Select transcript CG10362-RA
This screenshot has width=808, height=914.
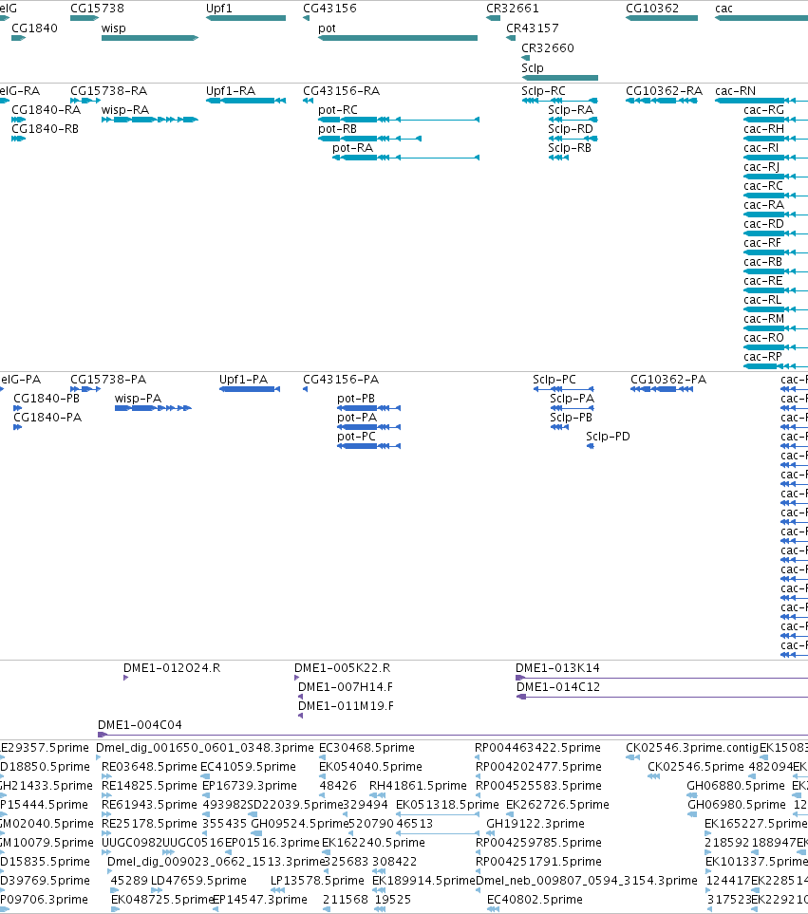pyautogui.click(x=662, y=101)
